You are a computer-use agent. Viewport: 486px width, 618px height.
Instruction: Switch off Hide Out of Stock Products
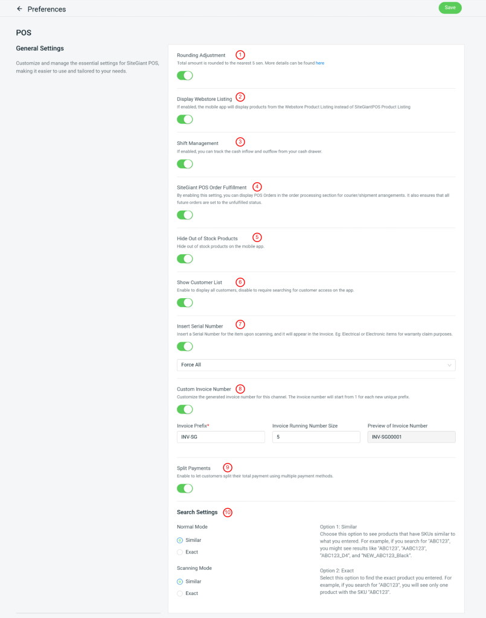click(185, 259)
